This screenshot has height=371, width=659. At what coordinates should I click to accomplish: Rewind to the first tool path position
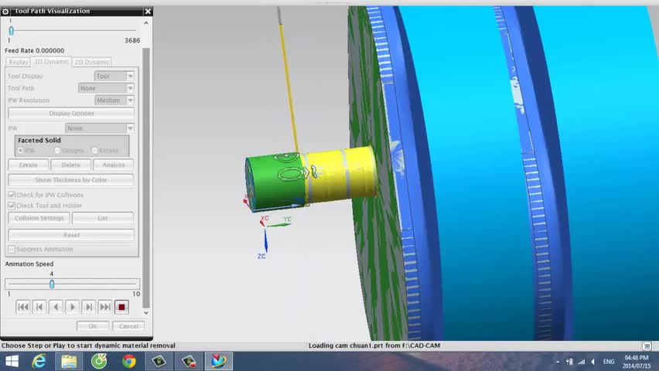pos(23,307)
